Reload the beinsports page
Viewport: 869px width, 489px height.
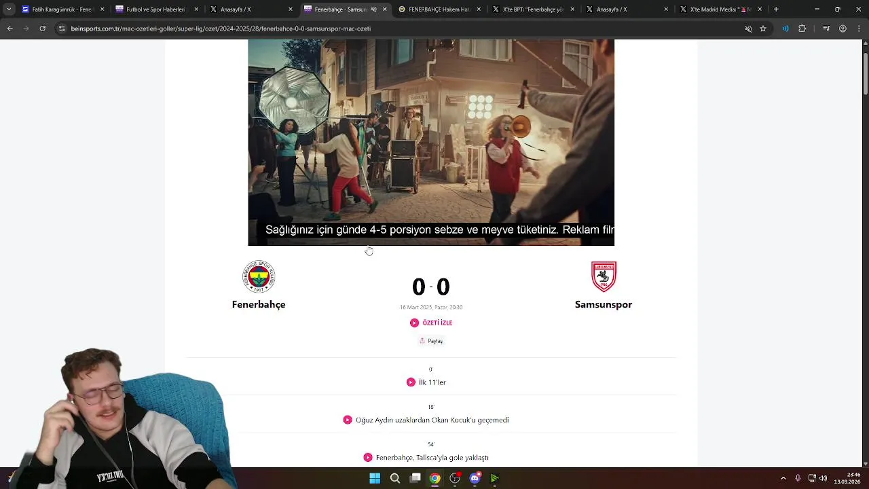(42, 29)
